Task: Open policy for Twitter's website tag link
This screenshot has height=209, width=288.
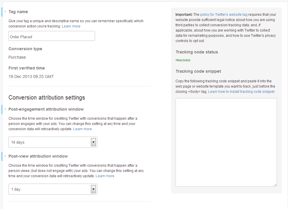Action: point(224,15)
